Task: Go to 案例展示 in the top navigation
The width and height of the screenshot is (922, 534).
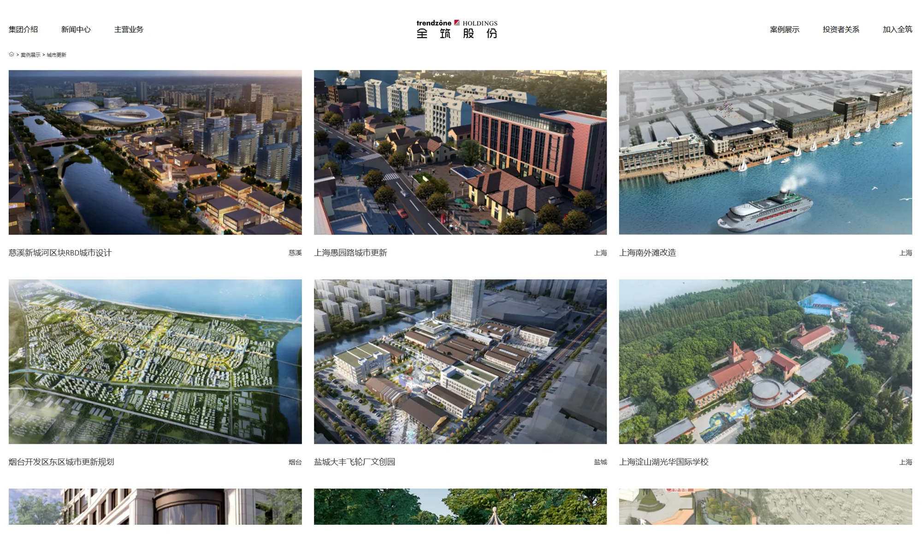Action: 785,29
